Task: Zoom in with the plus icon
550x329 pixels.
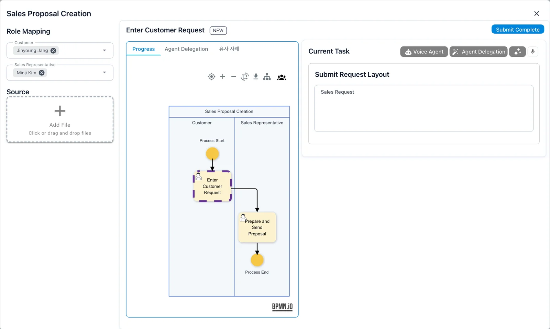Action: 223,77
